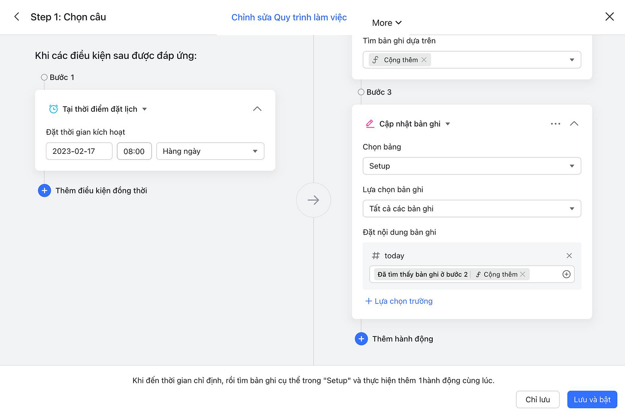
Task: Open the 'Hàng ngày' frequency dropdown
Action: (x=210, y=151)
